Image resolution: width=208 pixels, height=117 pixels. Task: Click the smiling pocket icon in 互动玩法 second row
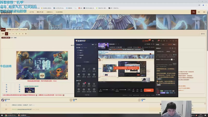click(x=84, y=75)
